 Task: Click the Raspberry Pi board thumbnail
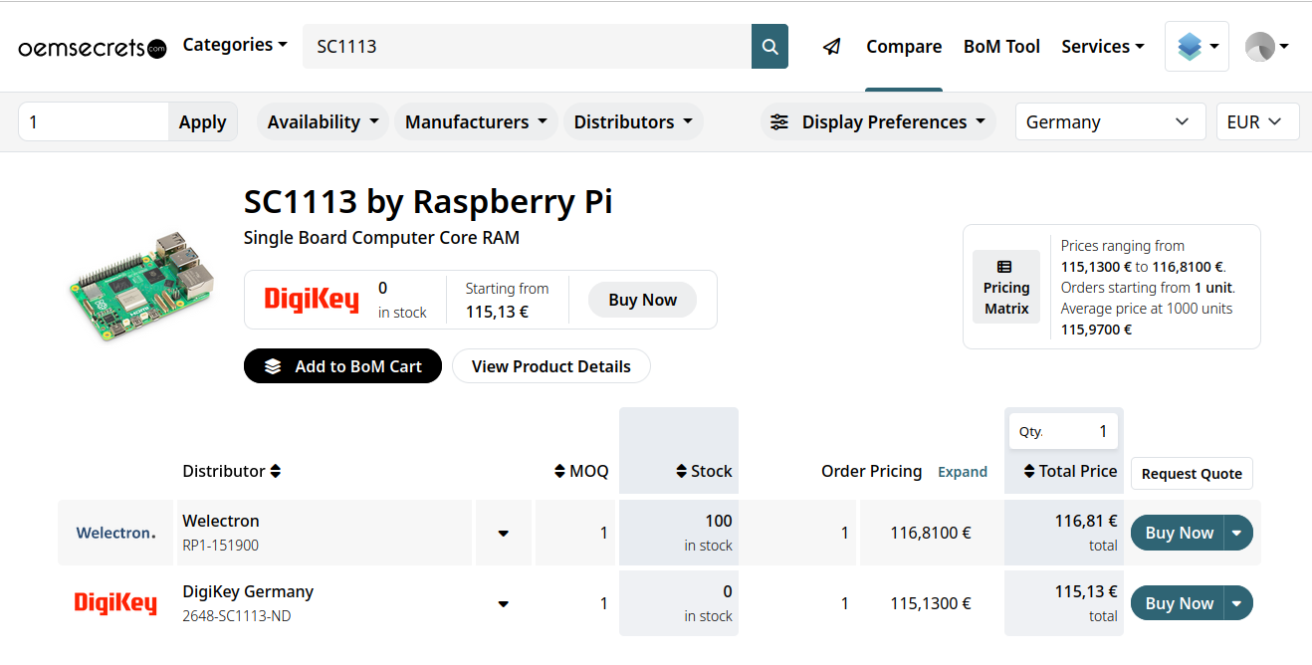141,286
